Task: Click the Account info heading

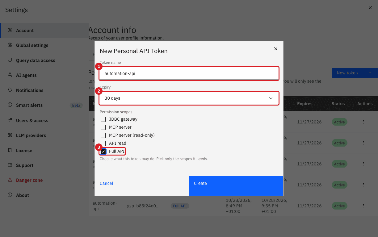Action: click(x=112, y=30)
